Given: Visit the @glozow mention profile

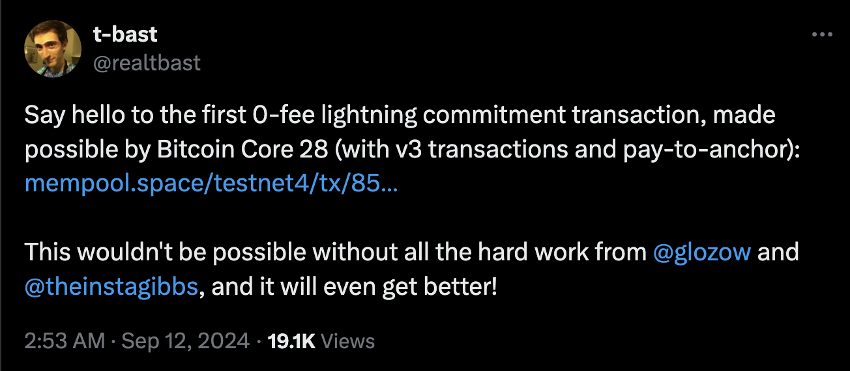Looking at the screenshot, I should coord(701,252).
